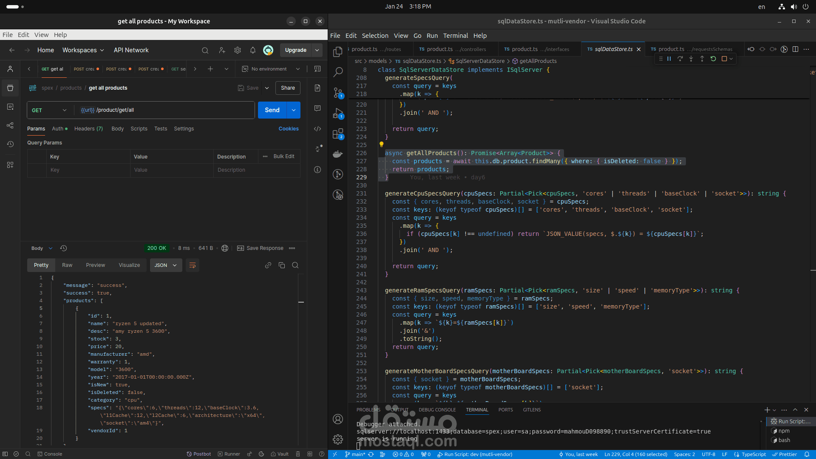Toggle response word wrap button
Viewport: 816px width, 459px height.
[193, 265]
